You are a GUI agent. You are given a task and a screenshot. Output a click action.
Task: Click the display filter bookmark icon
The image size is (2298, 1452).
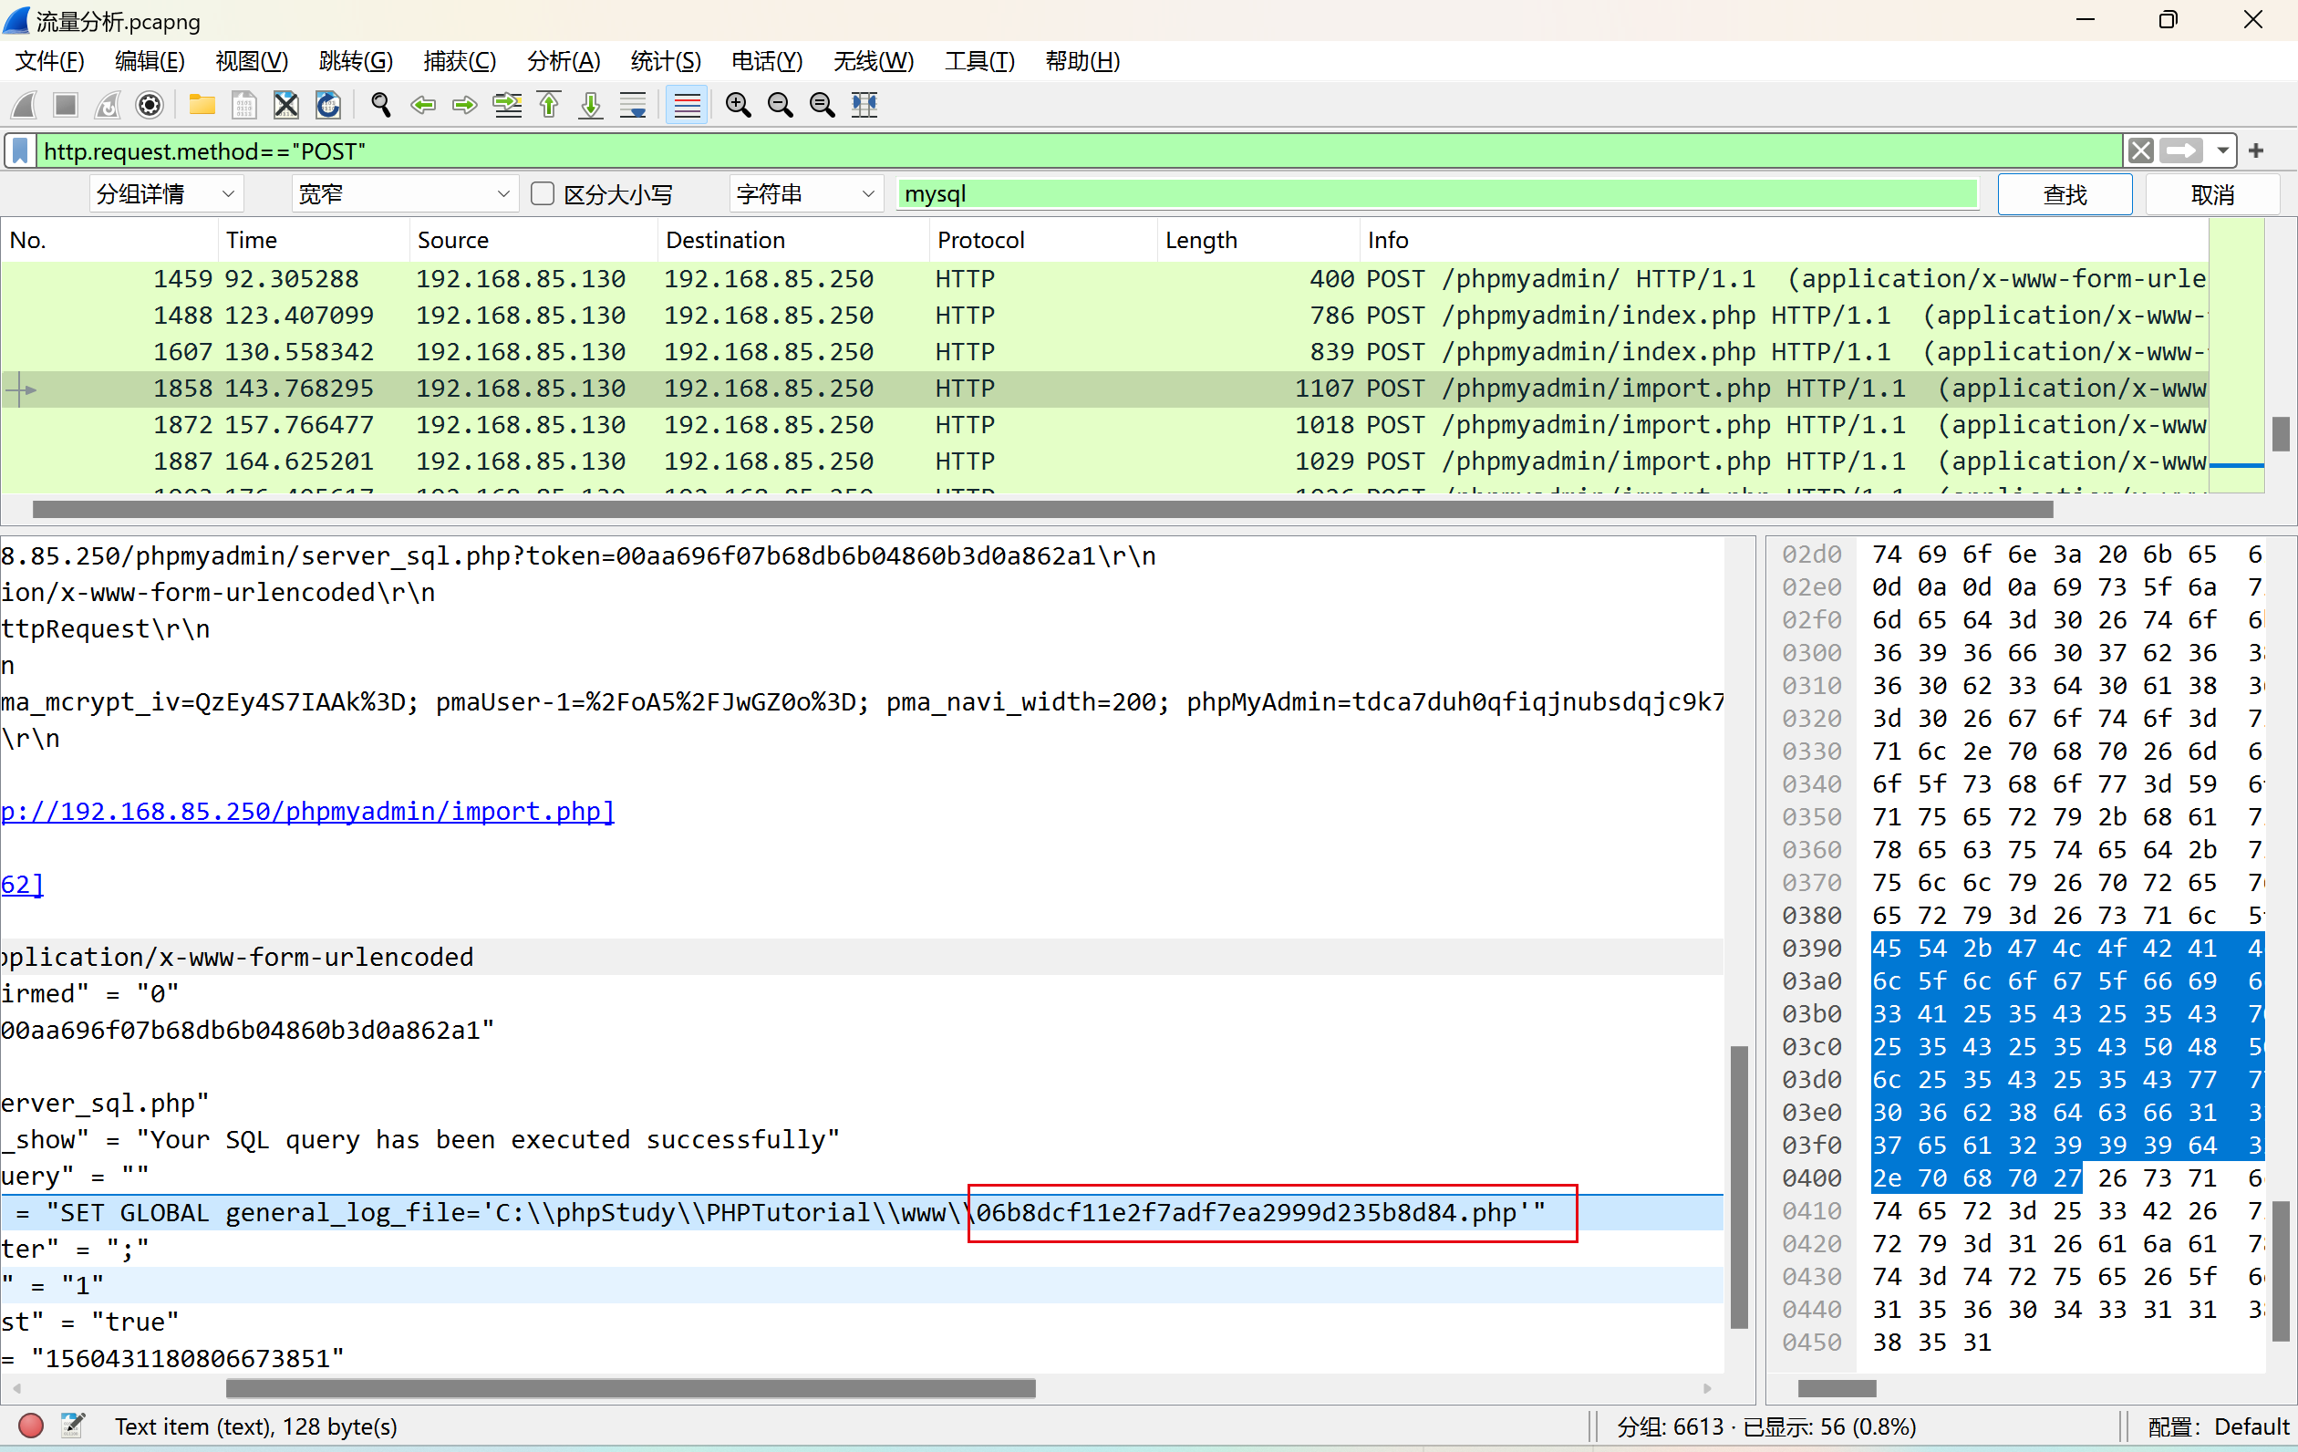(x=19, y=150)
